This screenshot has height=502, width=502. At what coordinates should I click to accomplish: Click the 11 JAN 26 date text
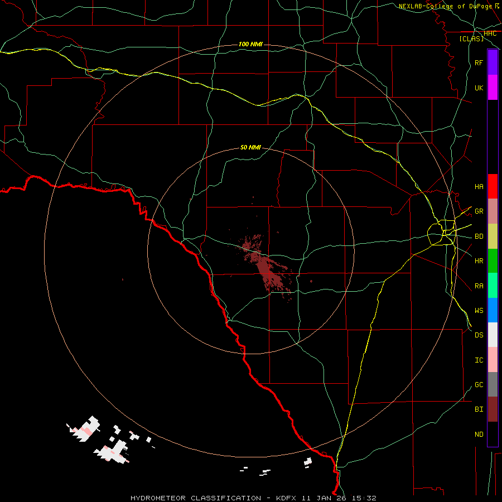click(325, 498)
